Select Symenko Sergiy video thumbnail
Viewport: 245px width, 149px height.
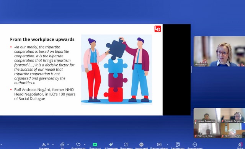(233, 115)
